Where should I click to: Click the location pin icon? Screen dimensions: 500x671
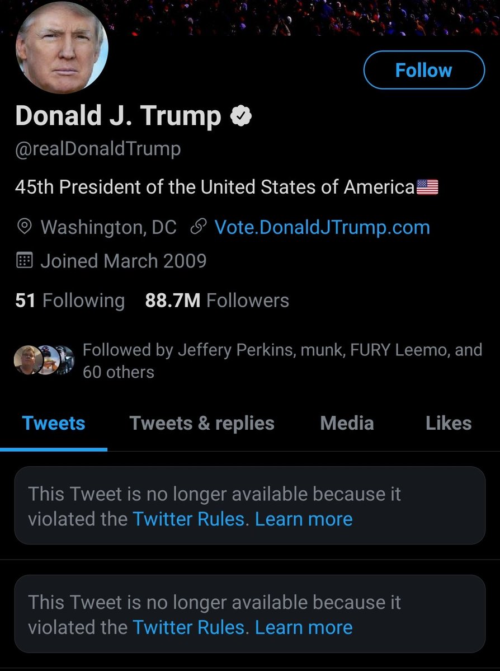[24, 227]
